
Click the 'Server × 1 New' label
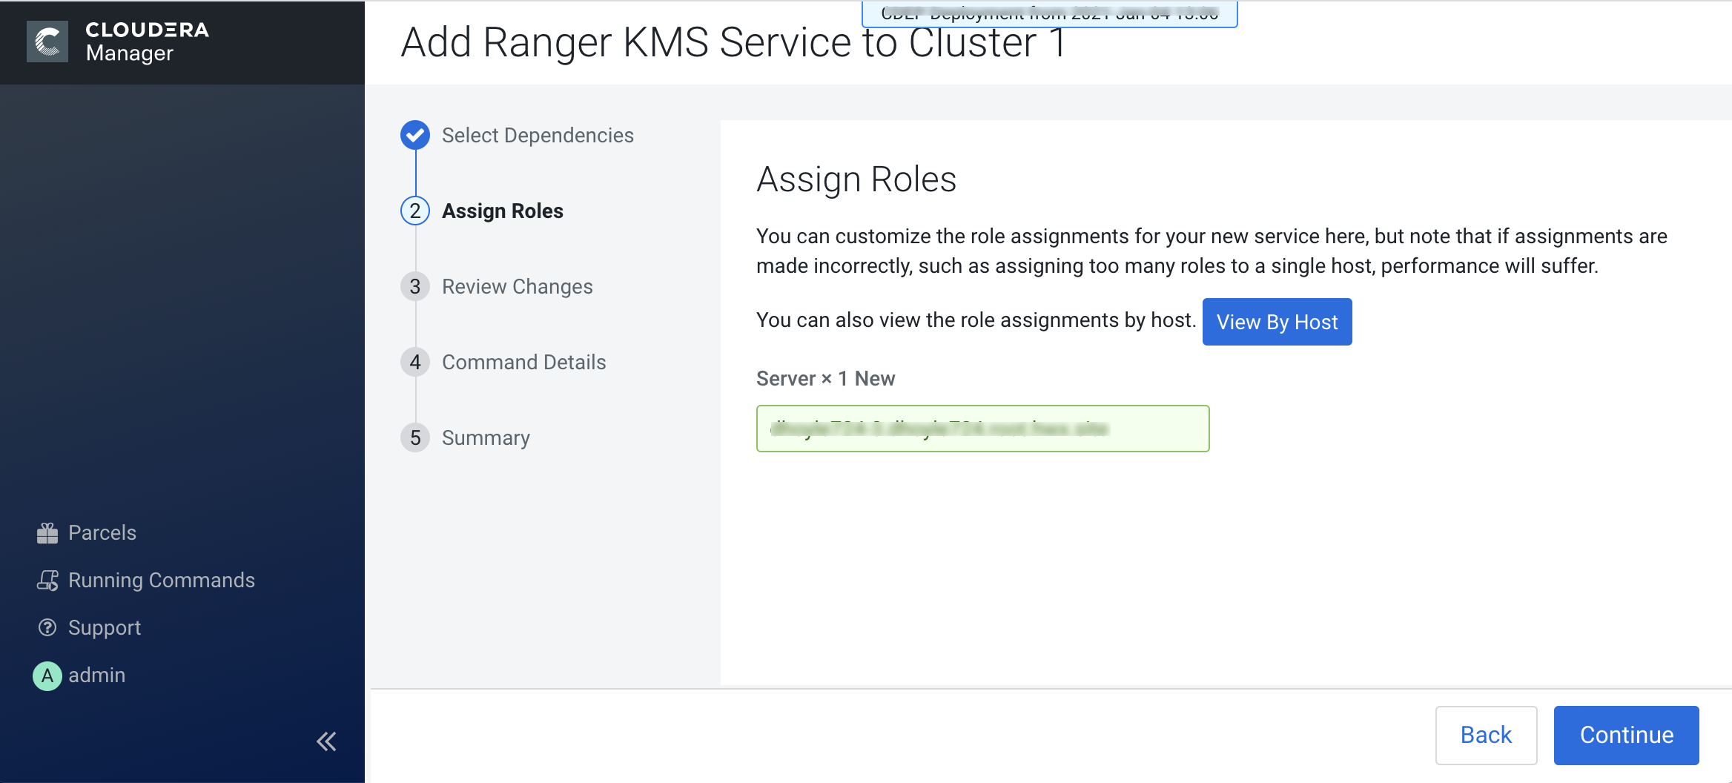(825, 378)
